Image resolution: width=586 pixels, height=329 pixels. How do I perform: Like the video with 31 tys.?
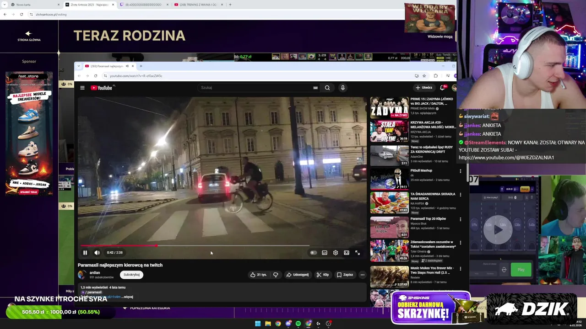pyautogui.click(x=259, y=275)
